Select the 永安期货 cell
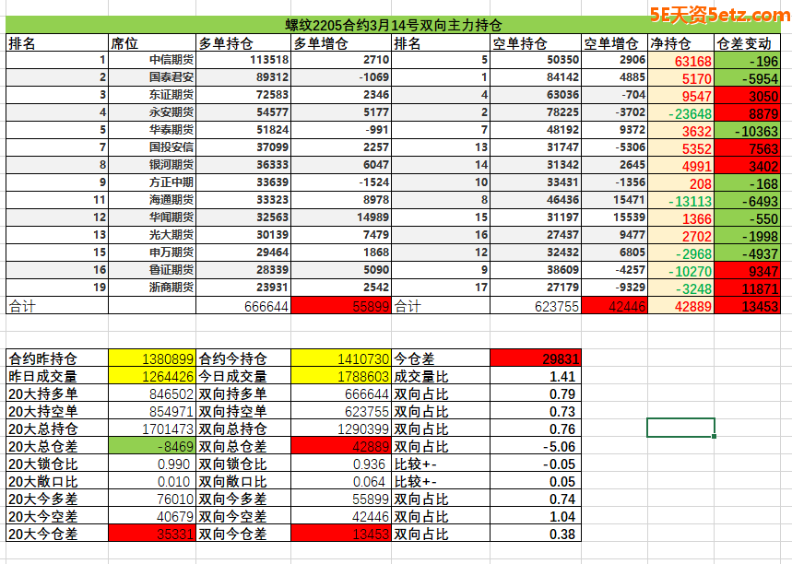 (x=151, y=112)
